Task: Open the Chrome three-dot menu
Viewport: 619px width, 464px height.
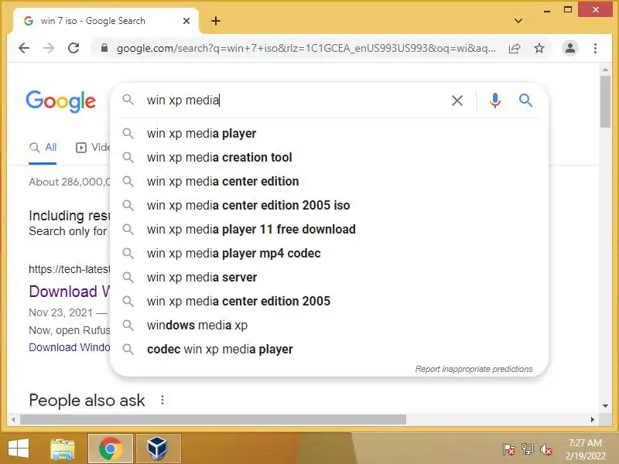Action: (x=595, y=48)
